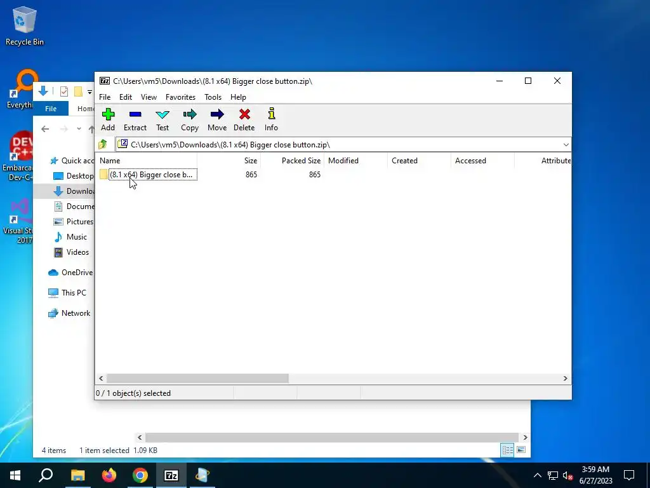Select Documents in Explorer sidebar
Viewport: 650px width, 488px height.
[x=74, y=207]
